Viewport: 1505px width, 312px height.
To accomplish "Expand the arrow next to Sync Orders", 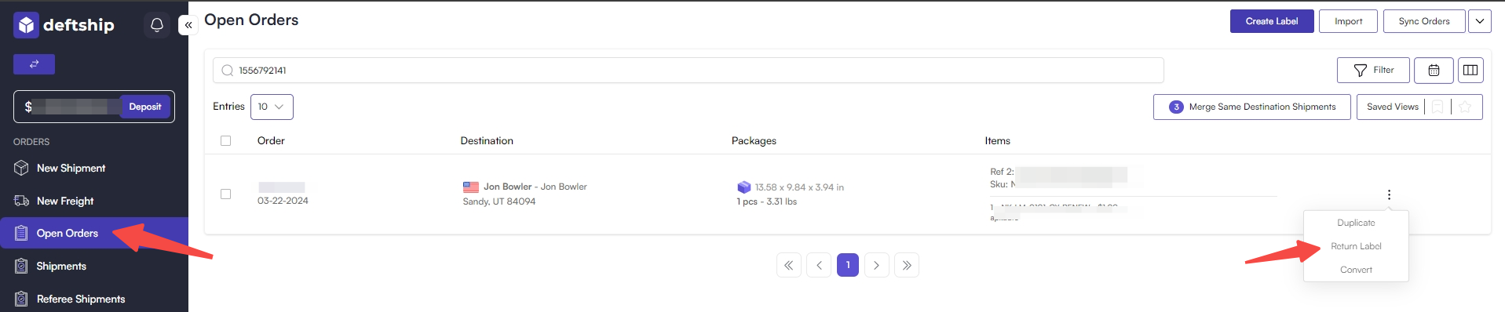I will click(x=1480, y=21).
